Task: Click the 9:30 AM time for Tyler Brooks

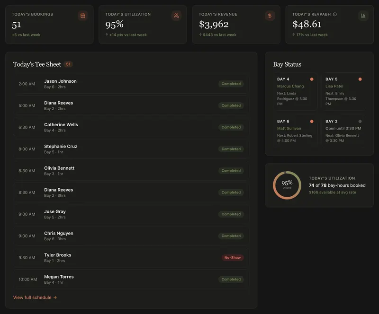Action: click(27, 258)
